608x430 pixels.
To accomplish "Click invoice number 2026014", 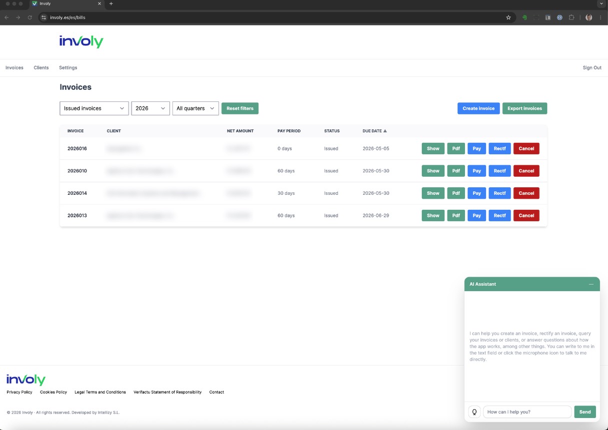I will click(77, 193).
